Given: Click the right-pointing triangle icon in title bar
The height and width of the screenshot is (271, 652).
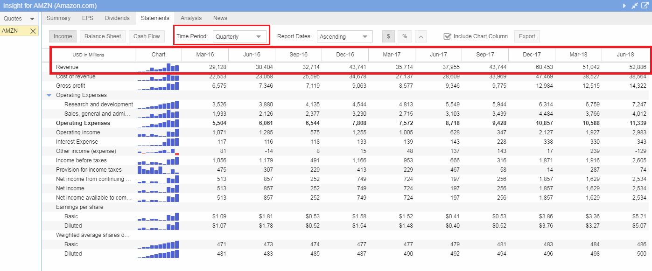Looking at the screenshot, I should [624, 6].
